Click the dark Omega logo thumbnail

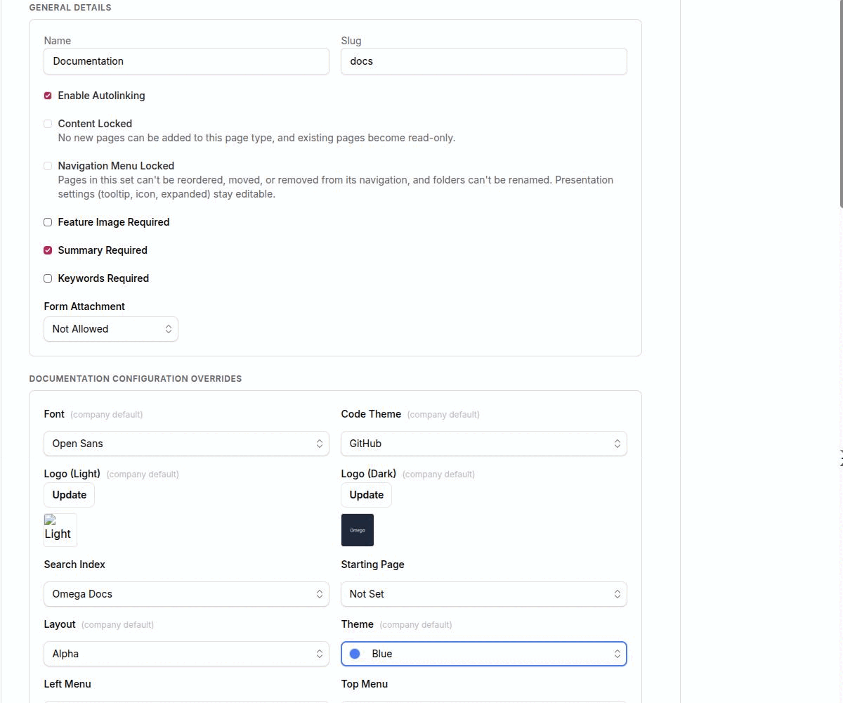[358, 530]
